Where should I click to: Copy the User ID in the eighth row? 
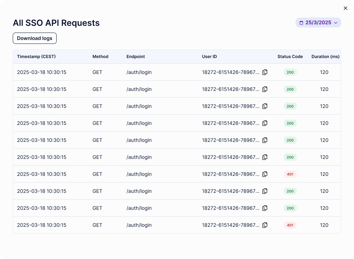coord(265,191)
